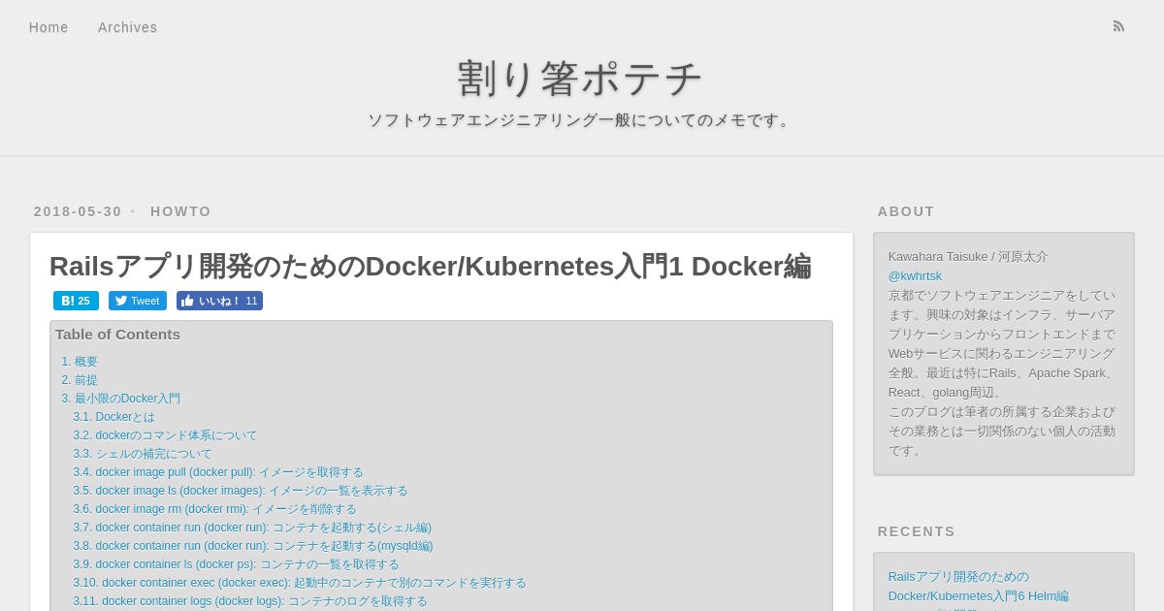This screenshot has width=1164, height=611.
Task: Open the HOWTO category link
Action: point(180,211)
